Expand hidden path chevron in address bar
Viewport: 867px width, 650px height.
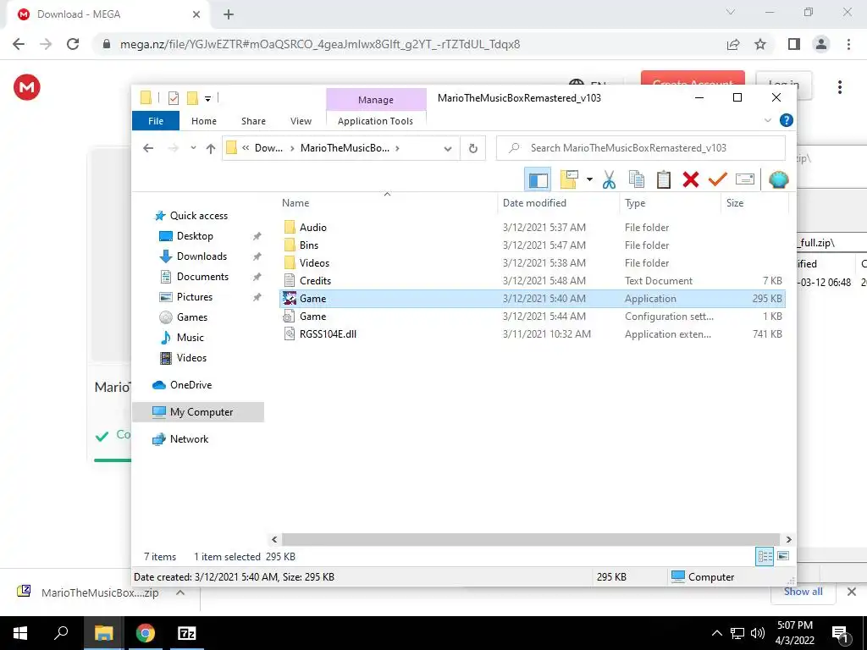(x=246, y=148)
